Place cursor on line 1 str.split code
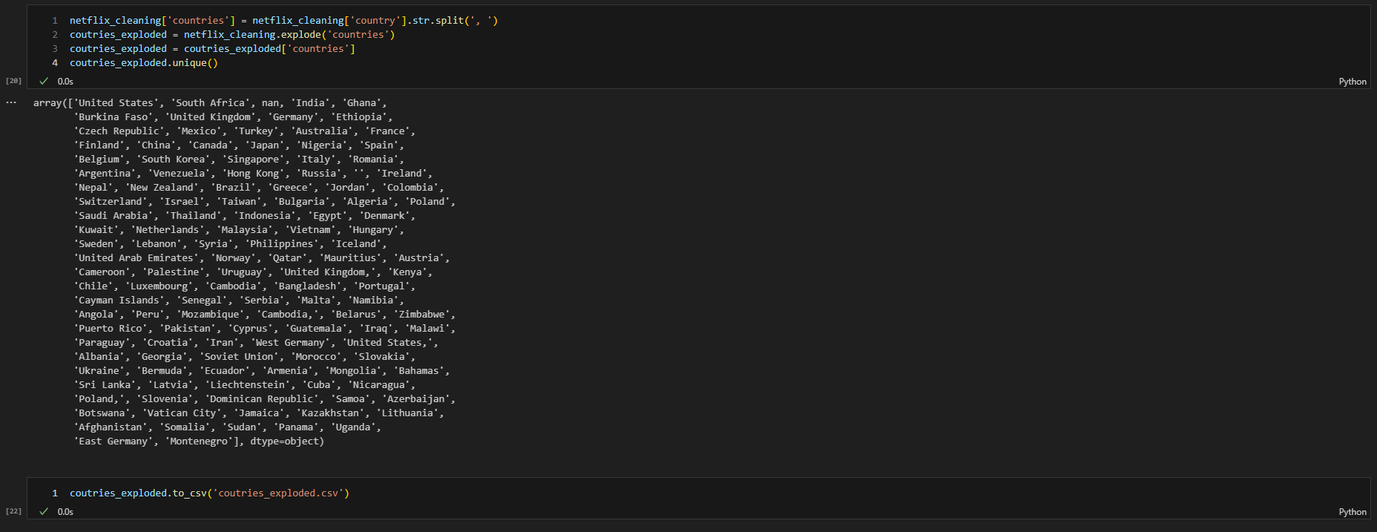 click(x=438, y=21)
